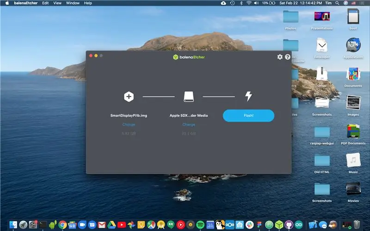This screenshot has height=231, width=370.
Task: Open Trash in the dock
Action: [x=357, y=225]
